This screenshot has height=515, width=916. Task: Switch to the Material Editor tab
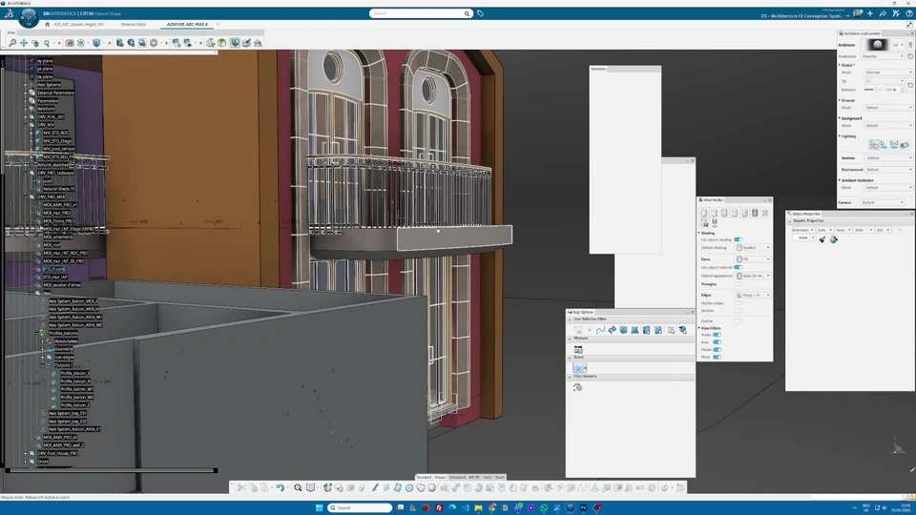point(134,25)
